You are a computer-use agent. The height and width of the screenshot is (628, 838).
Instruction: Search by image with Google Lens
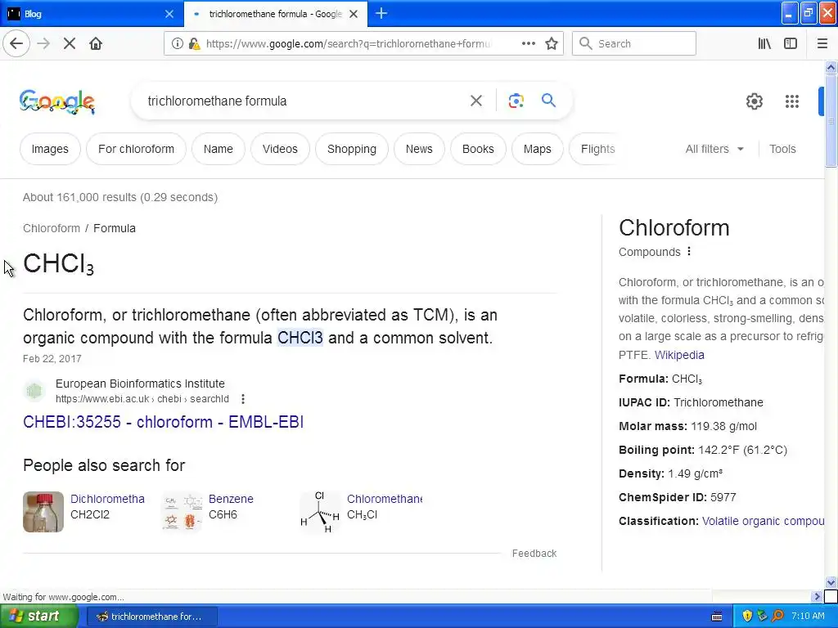516,101
